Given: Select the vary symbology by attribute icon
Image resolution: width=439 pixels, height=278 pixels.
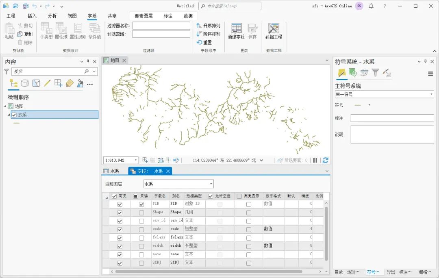Looking at the screenshot, I should 353,73.
